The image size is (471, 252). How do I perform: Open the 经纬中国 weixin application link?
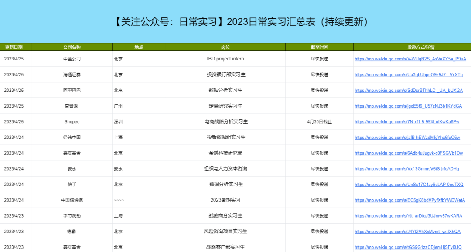click(x=407, y=137)
